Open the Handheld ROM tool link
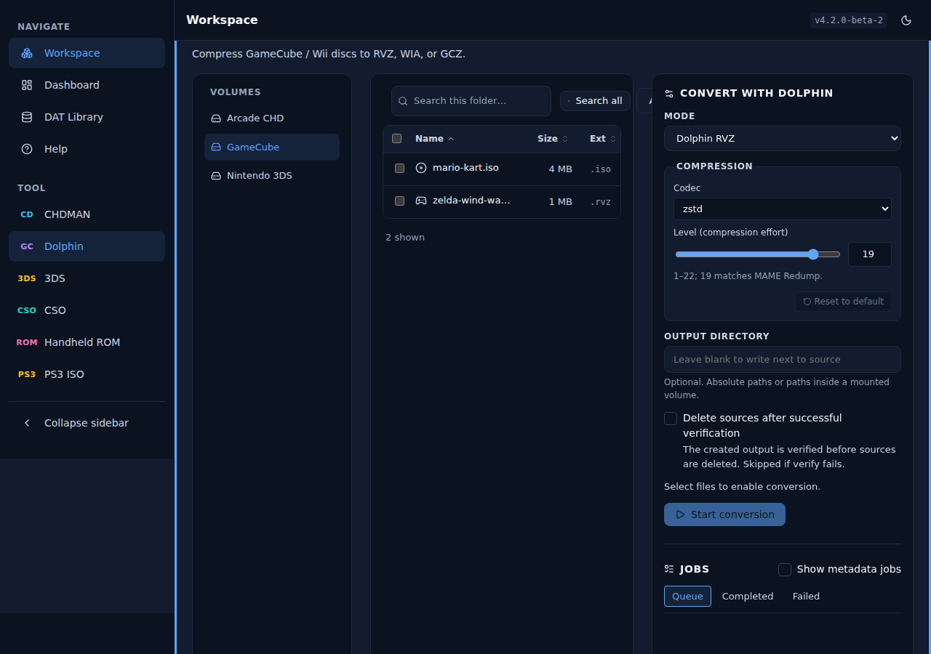931x654 pixels. [x=87, y=342]
